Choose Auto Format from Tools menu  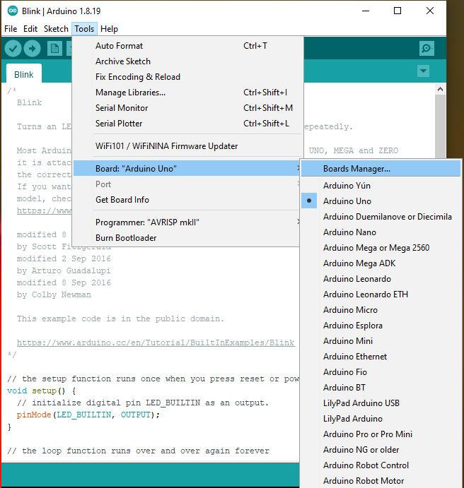click(186, 46)
